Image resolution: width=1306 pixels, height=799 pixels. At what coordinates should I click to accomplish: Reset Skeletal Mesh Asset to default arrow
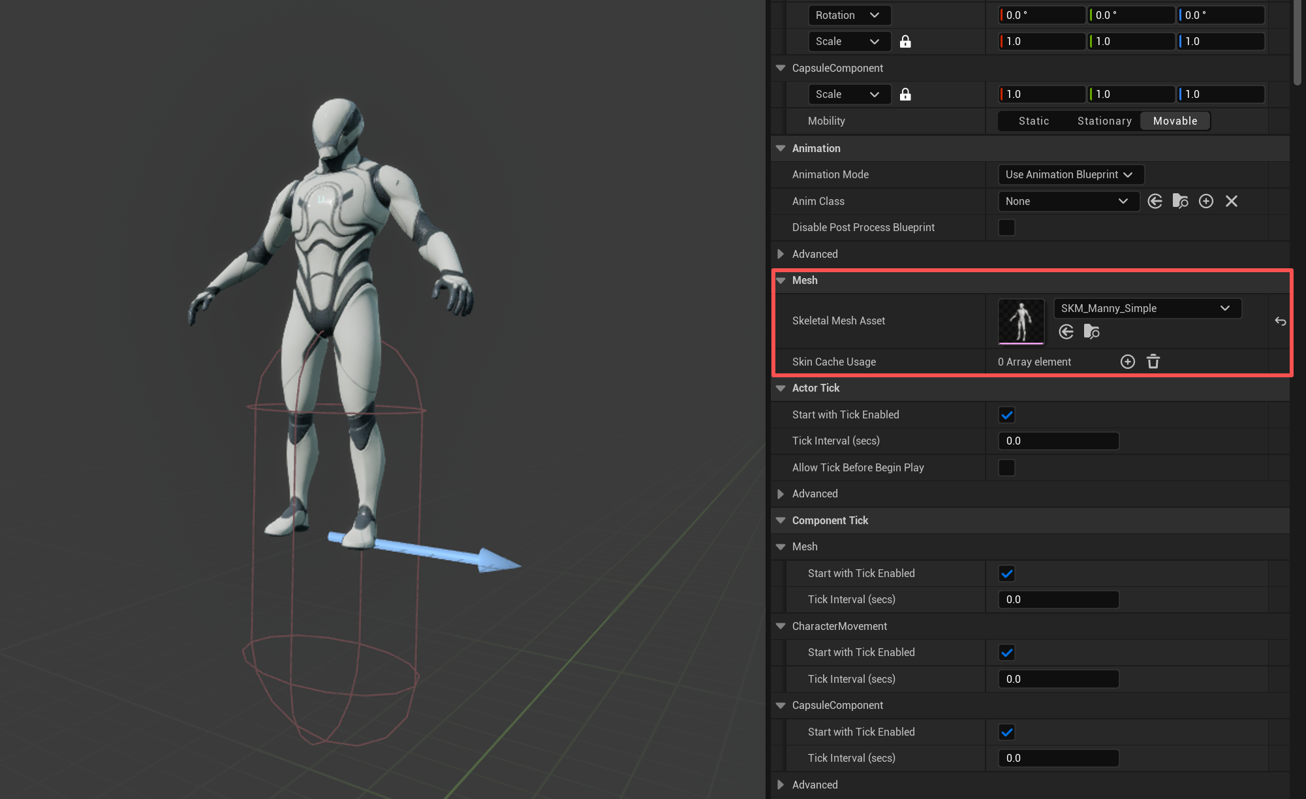(x=1281, y=321)
